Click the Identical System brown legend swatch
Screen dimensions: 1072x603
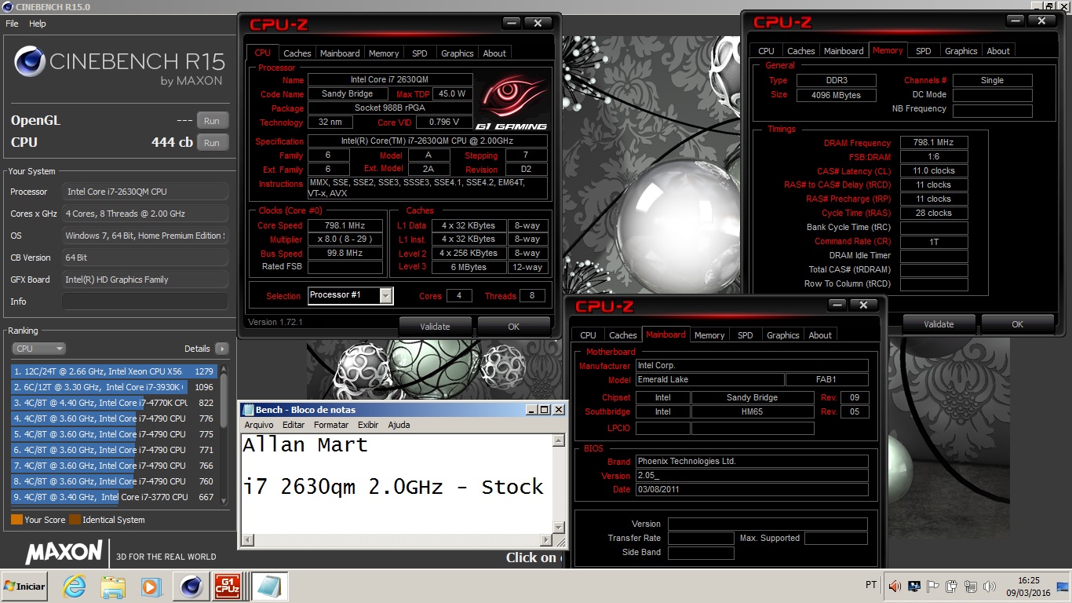[75, 520]
